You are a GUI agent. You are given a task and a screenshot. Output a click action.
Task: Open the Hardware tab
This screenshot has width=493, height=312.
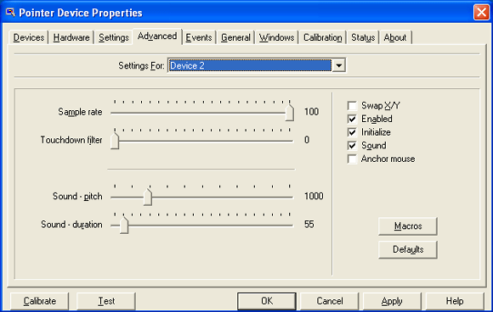pos(71,37)
